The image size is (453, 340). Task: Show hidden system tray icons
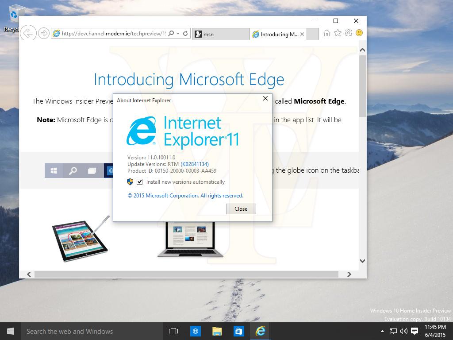point(383,331)
